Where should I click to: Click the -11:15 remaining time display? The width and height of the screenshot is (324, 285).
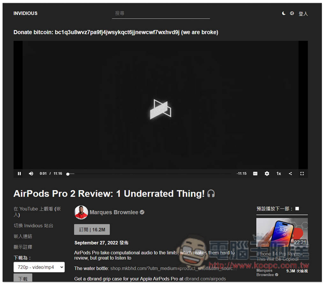click(x=241, y=174)
